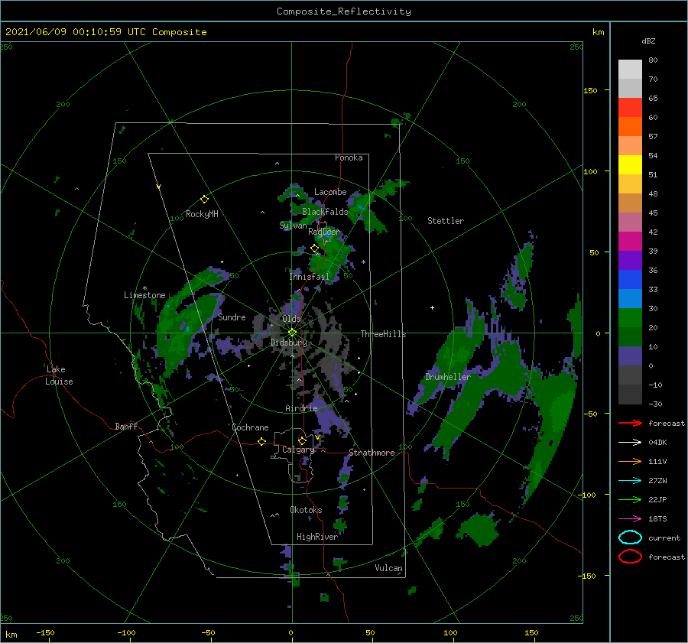Click the yellow diamond marker below RedDeer
The height and width of the screenshot is (643, 688).
pos(314,248)
